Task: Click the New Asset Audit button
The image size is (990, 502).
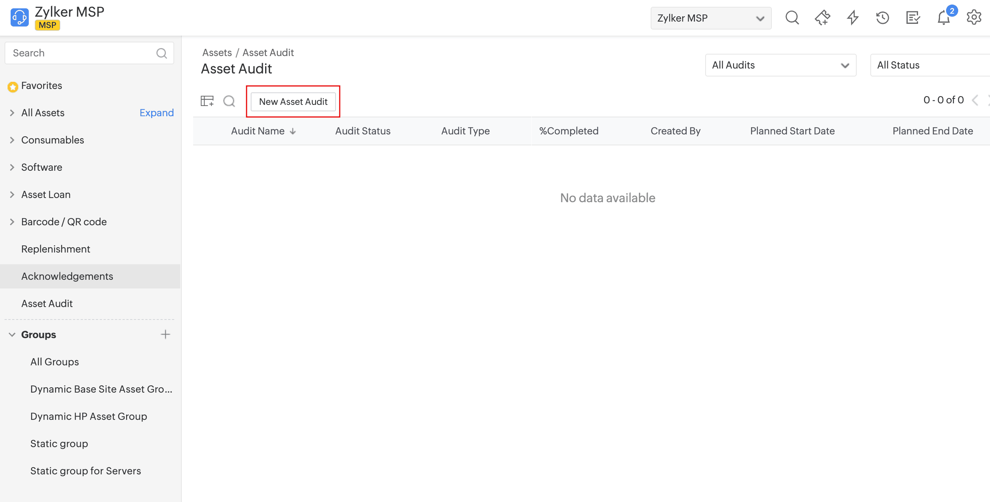Action: pyautogui.click(x=293, y=101)
